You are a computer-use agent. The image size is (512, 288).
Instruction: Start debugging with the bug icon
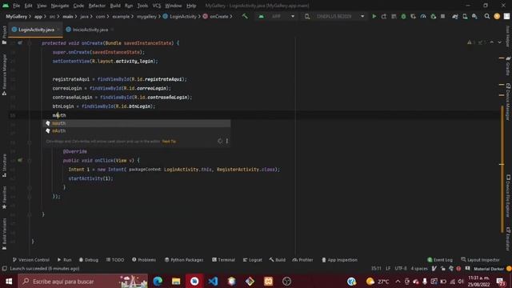coord(403,16)
